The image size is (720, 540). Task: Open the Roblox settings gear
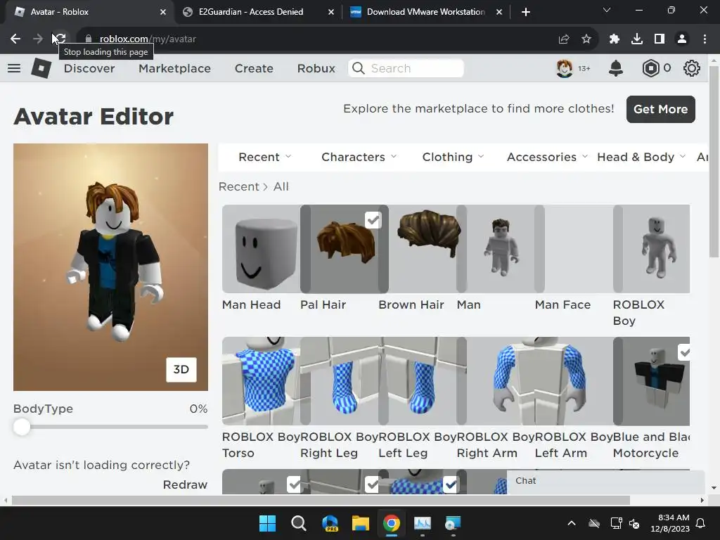(x=692, y=68)
